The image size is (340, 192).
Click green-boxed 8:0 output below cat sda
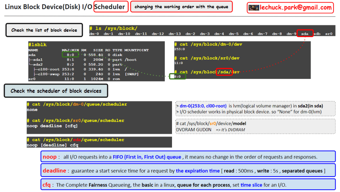click(x=177, y=77)
